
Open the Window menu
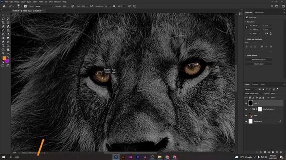(58, 2)
